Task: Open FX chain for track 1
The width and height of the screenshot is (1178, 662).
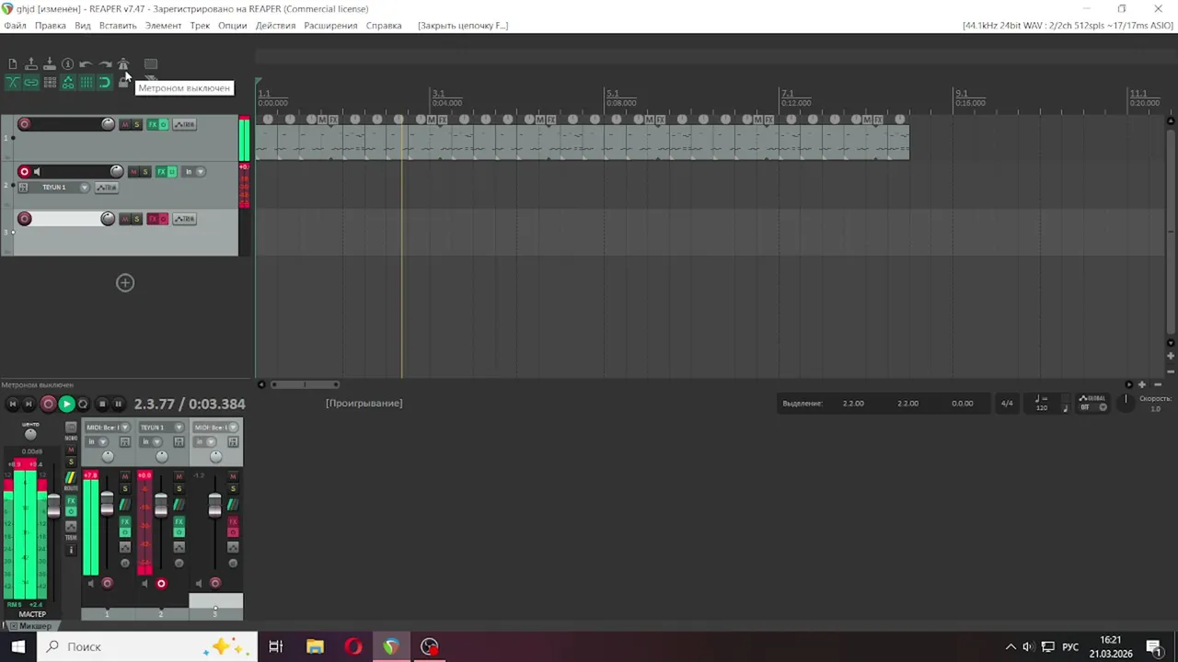Action: pos(154,124)
